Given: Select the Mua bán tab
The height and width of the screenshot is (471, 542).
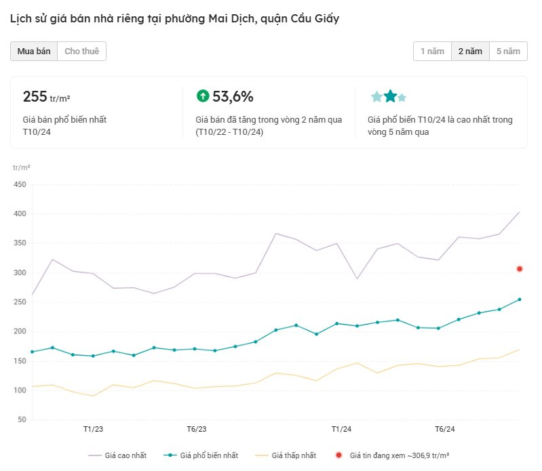Looking at the screenshot, I should (x=34, y=52).
